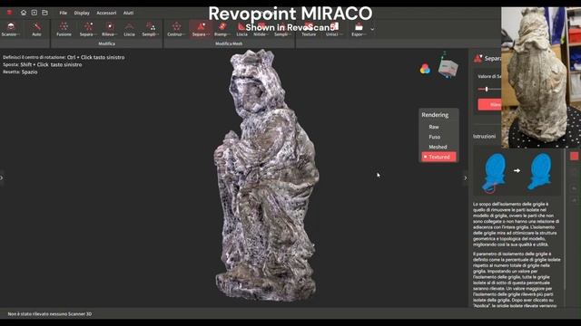
Task: Click the red detect button in Separa panel
Action: coord(489,105)
